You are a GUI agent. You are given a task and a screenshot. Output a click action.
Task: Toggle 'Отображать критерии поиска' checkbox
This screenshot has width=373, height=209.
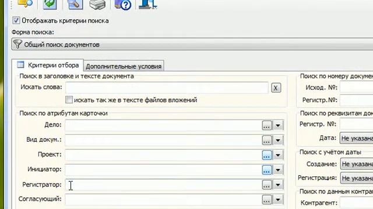pos(16,20)
